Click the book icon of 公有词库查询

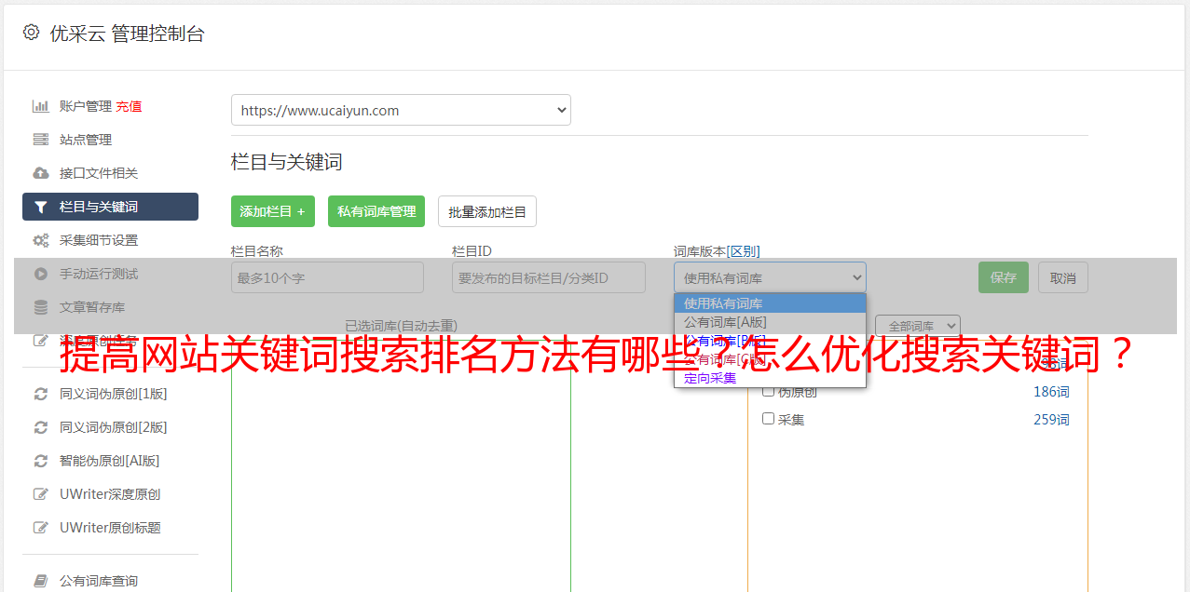tap(41, 581)
